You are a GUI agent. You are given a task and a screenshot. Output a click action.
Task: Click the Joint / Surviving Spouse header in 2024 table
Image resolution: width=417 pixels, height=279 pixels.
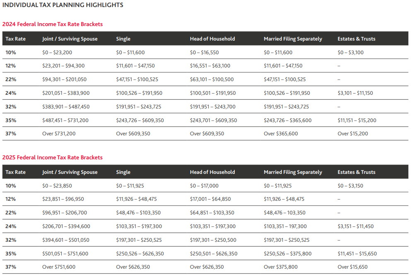click(x=70, y=39)
